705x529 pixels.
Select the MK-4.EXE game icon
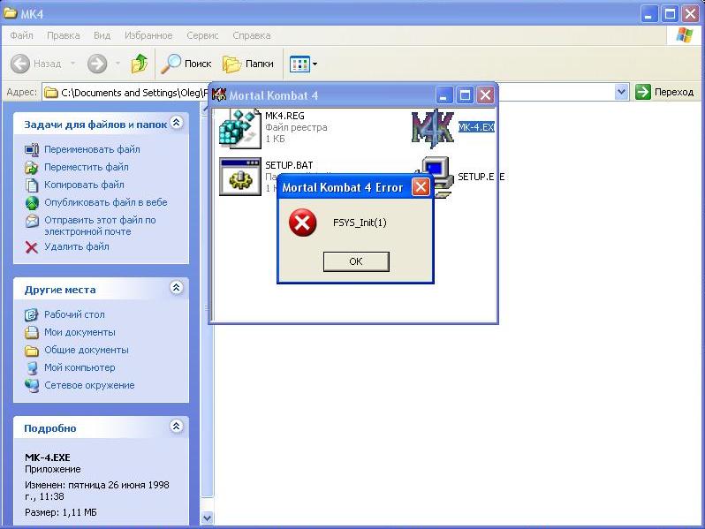[x=433, y=128]
